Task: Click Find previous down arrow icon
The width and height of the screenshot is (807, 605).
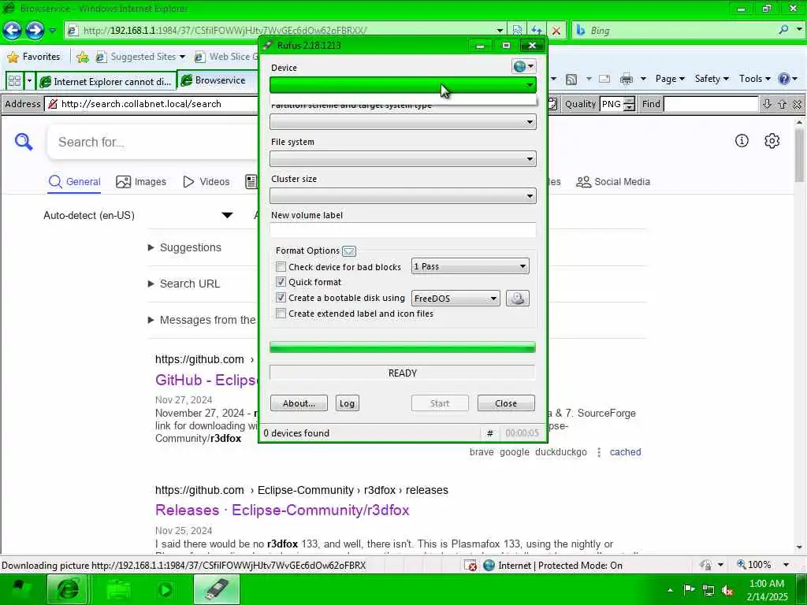Action: pos(766,104)
